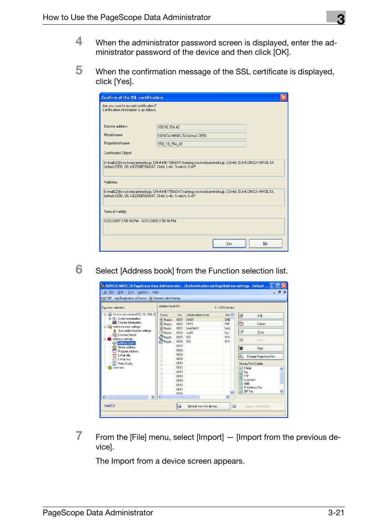373x529 pixels.
Task: Toggle the SIP Fax display checkbox
Action: point(241,391)
